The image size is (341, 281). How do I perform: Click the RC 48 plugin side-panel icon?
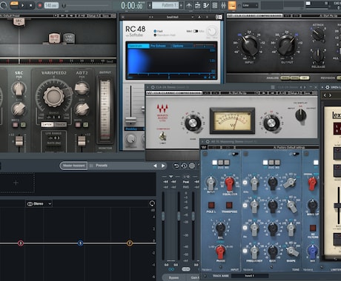point(219,17)
